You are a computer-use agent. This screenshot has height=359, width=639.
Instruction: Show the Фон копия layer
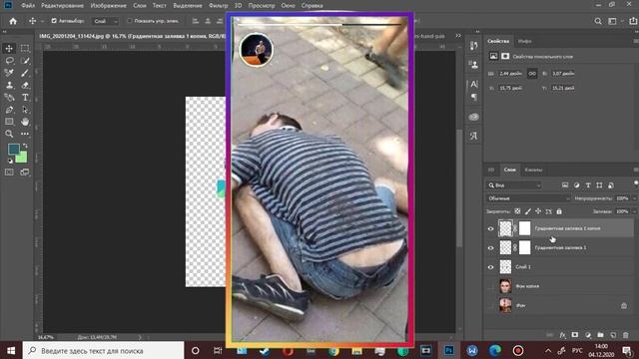tap(490, 286)
